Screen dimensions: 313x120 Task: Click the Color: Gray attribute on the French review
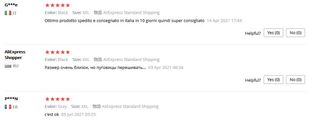tap(56, 107)
